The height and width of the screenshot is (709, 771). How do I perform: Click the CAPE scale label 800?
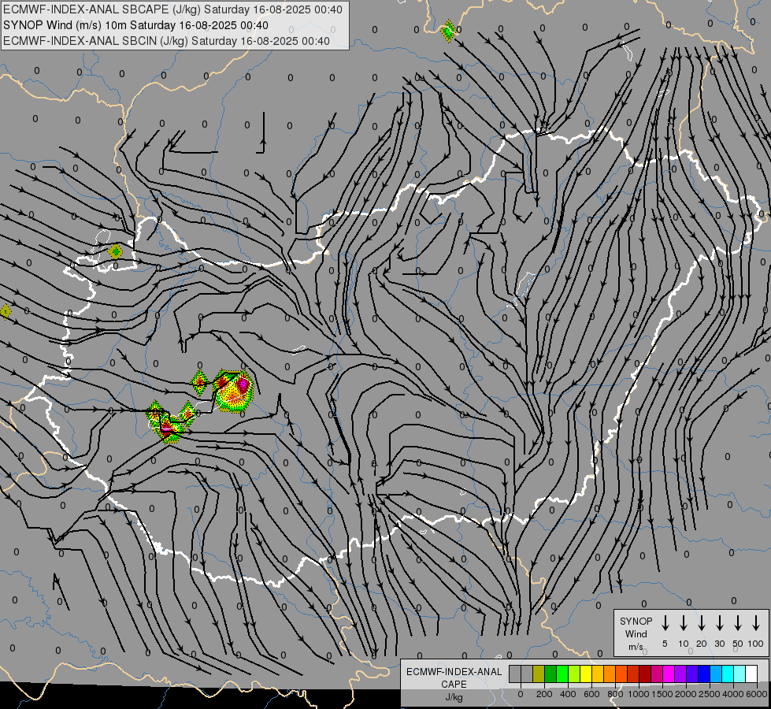pyautogui.click(x=615, y=694)
